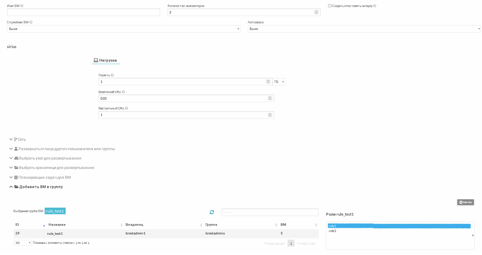The height and width of the screenshot is (255, 482).
Task: Open the memory unit ГБ dropdown
Action: (x=279, y=82)
